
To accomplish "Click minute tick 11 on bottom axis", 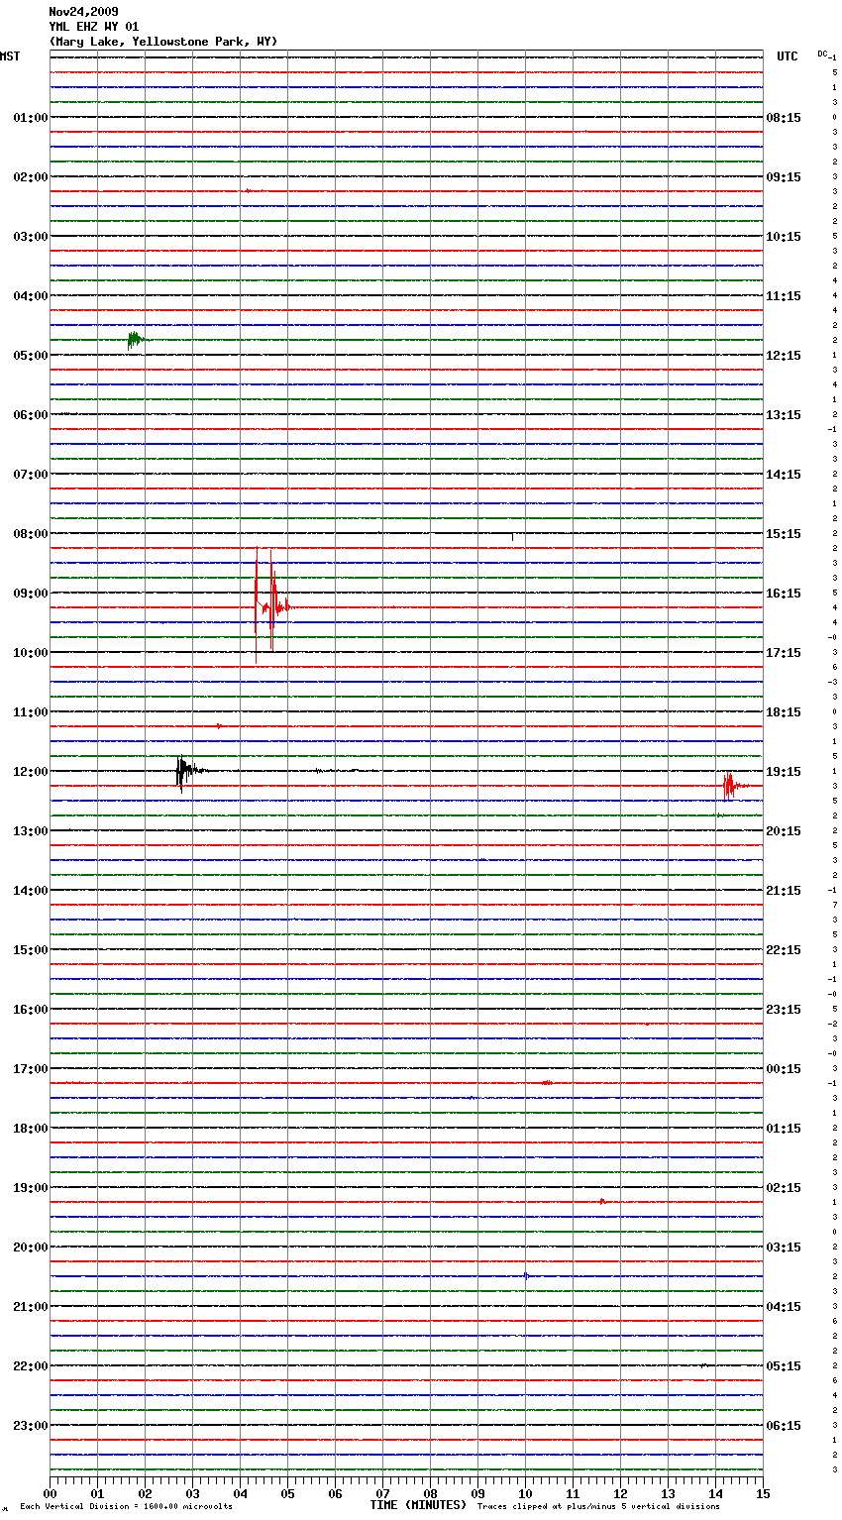I will (573, 1493).
